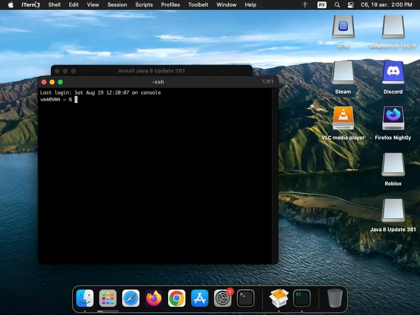Image resolution: width=420 pixels, height=315 pixels.
Task: Open Launchpad from the Dock
Action: pyautogui.click(x=108, y=298)
